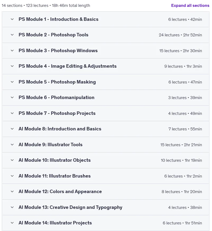Expand chevron beside PS Module 6 Photomanipulation

pos(12,97)
